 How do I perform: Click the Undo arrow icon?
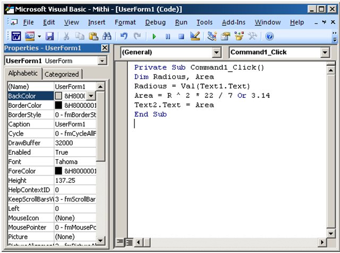[x=124, y=37]
